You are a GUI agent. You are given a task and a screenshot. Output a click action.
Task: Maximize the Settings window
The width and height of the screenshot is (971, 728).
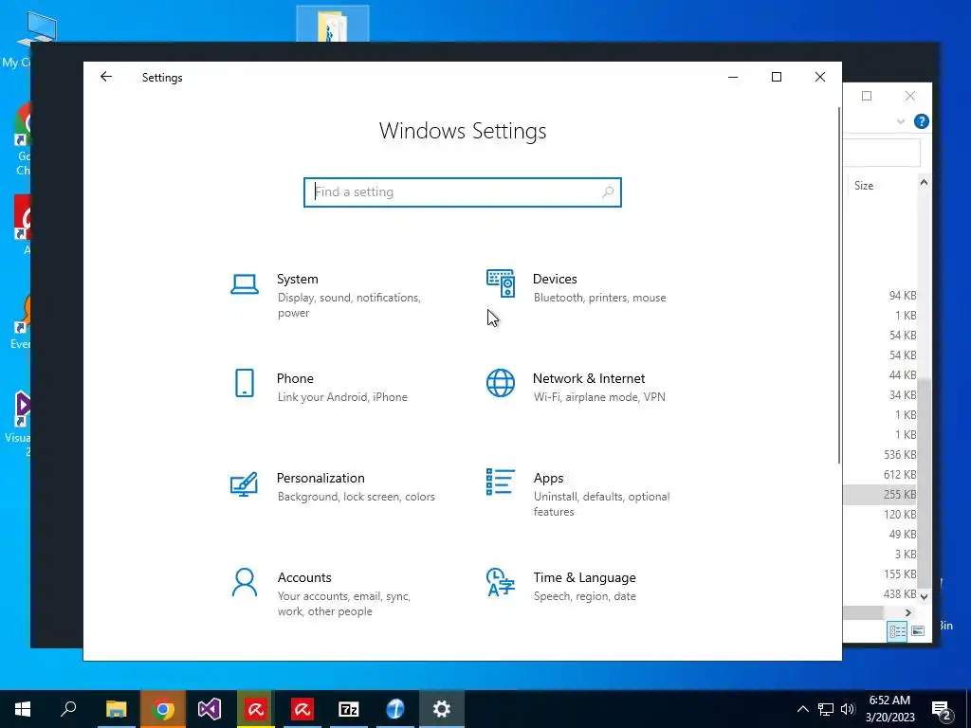777,77
